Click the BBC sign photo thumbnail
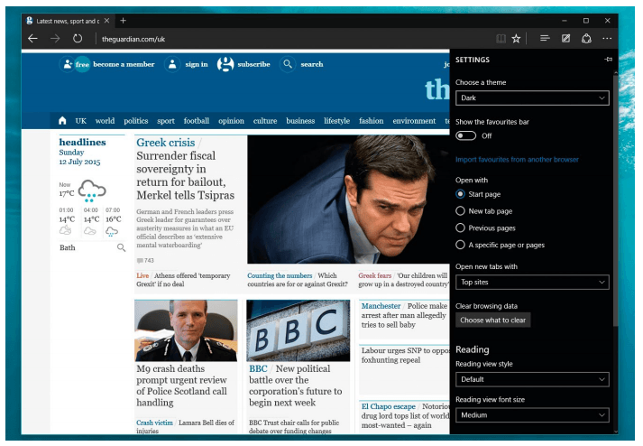The width and height of the screenshot is (643, 446). [x=299, y=330]
